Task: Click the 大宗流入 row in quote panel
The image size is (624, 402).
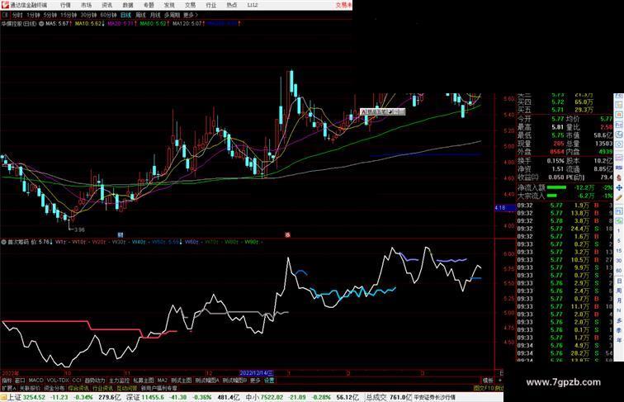Action: 565,196
